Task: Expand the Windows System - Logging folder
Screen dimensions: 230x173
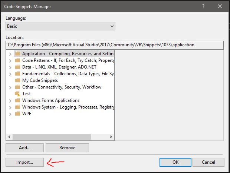Action: 10,107
